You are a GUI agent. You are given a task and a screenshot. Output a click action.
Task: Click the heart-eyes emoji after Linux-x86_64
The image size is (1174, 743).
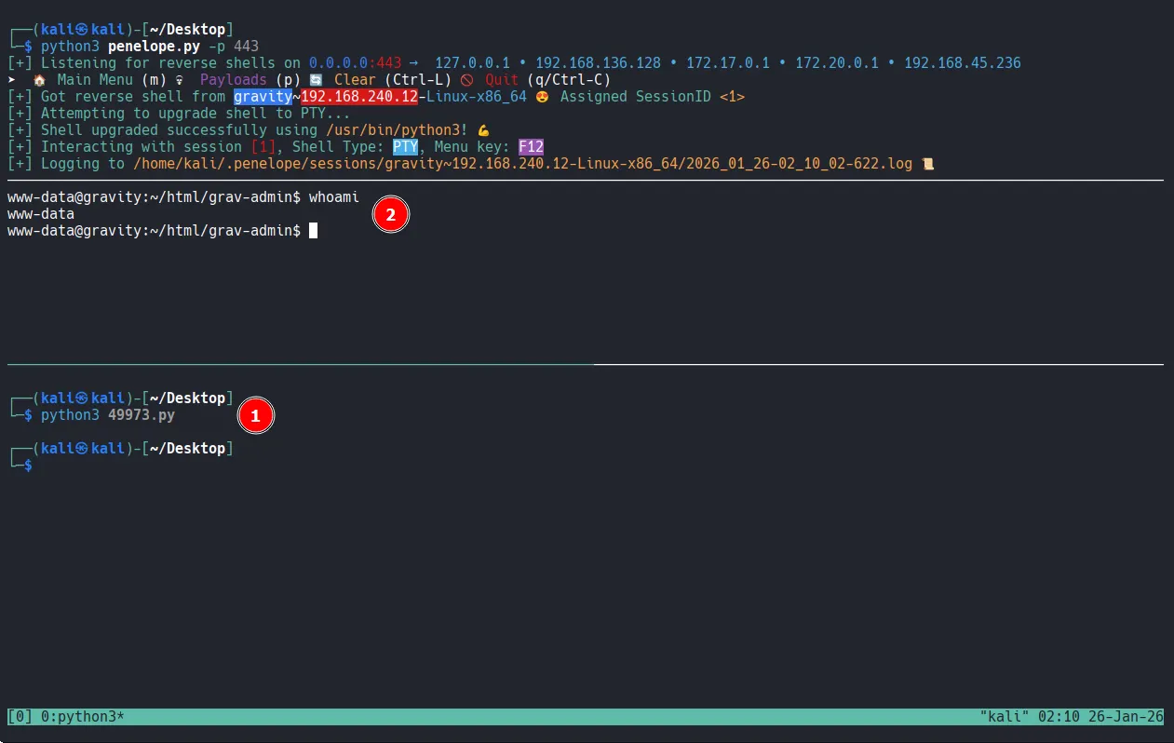[542, 97]
